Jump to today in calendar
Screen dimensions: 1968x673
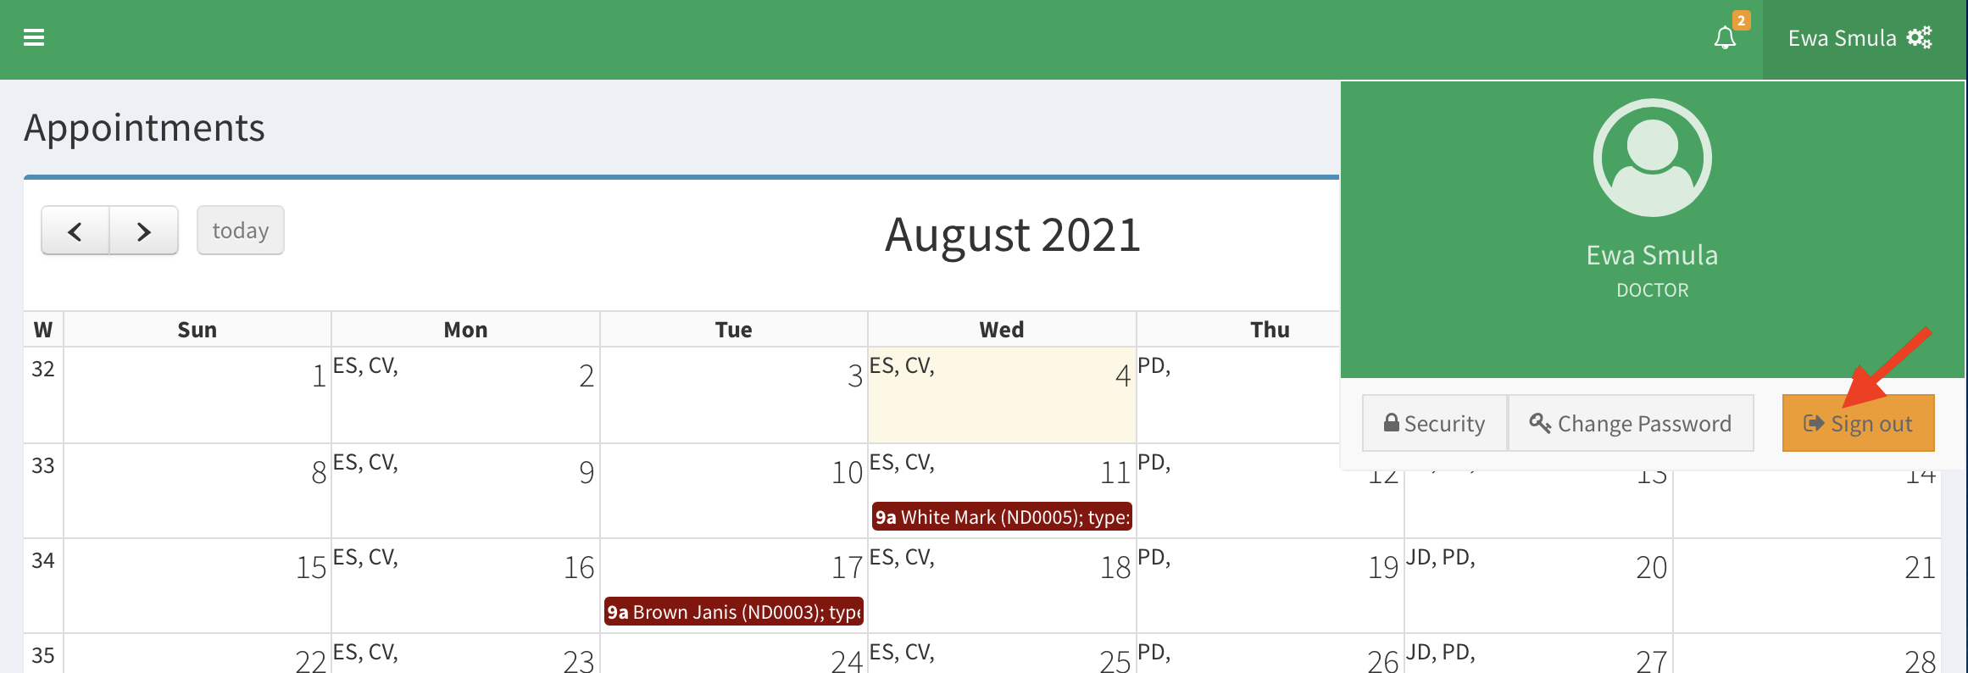coord(240,231)
